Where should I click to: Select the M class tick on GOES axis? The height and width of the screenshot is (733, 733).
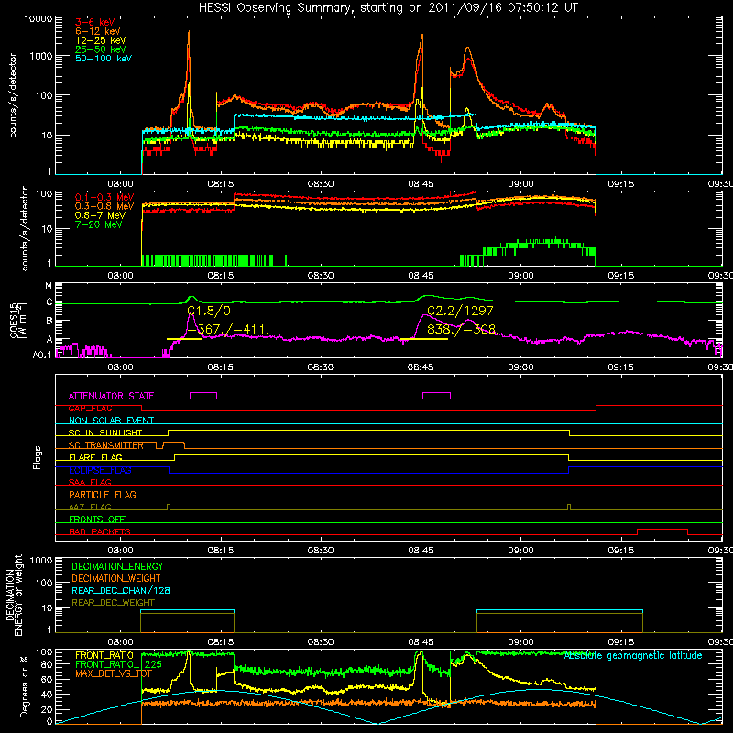(x=49, y=285)
